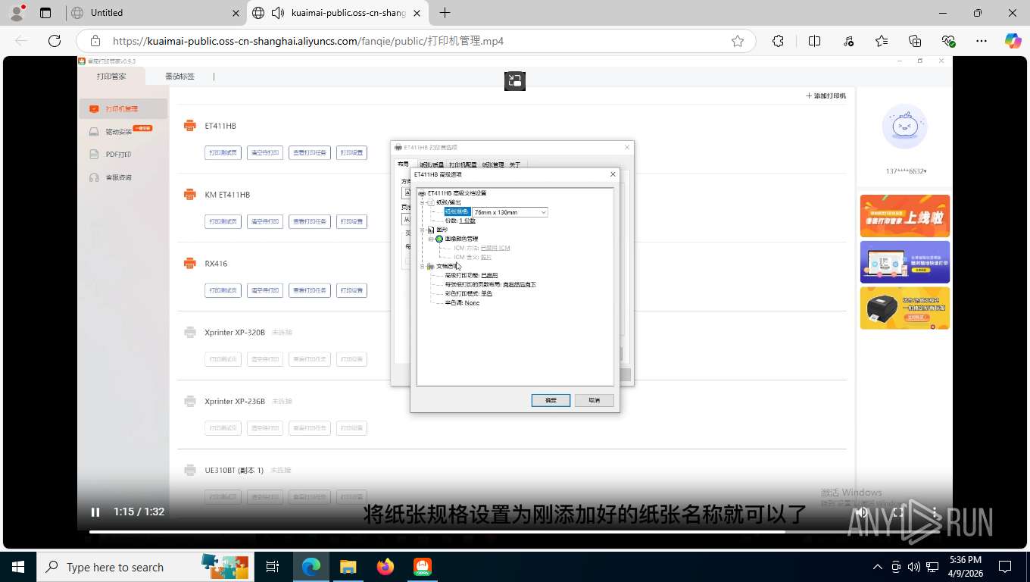
Task: Open the Edge profile icon
Action: 17,13
